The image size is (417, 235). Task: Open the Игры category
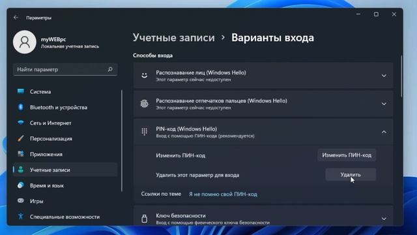(x=65, y=201)
